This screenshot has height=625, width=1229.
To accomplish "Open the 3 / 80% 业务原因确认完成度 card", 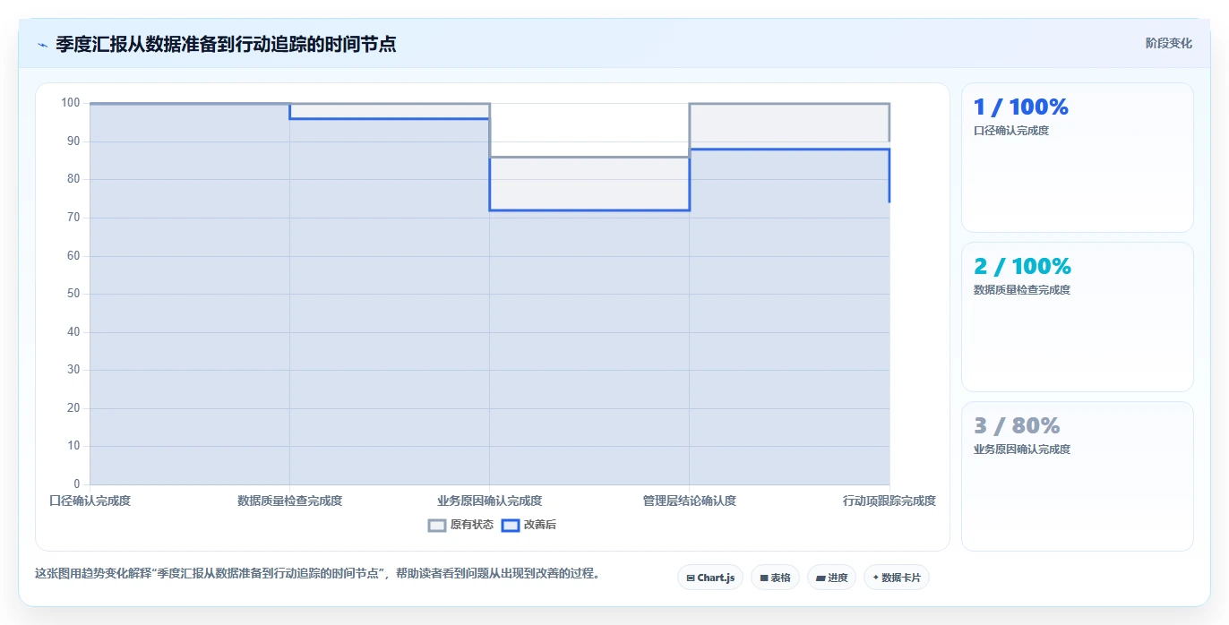I will (x=1077, y=476).
